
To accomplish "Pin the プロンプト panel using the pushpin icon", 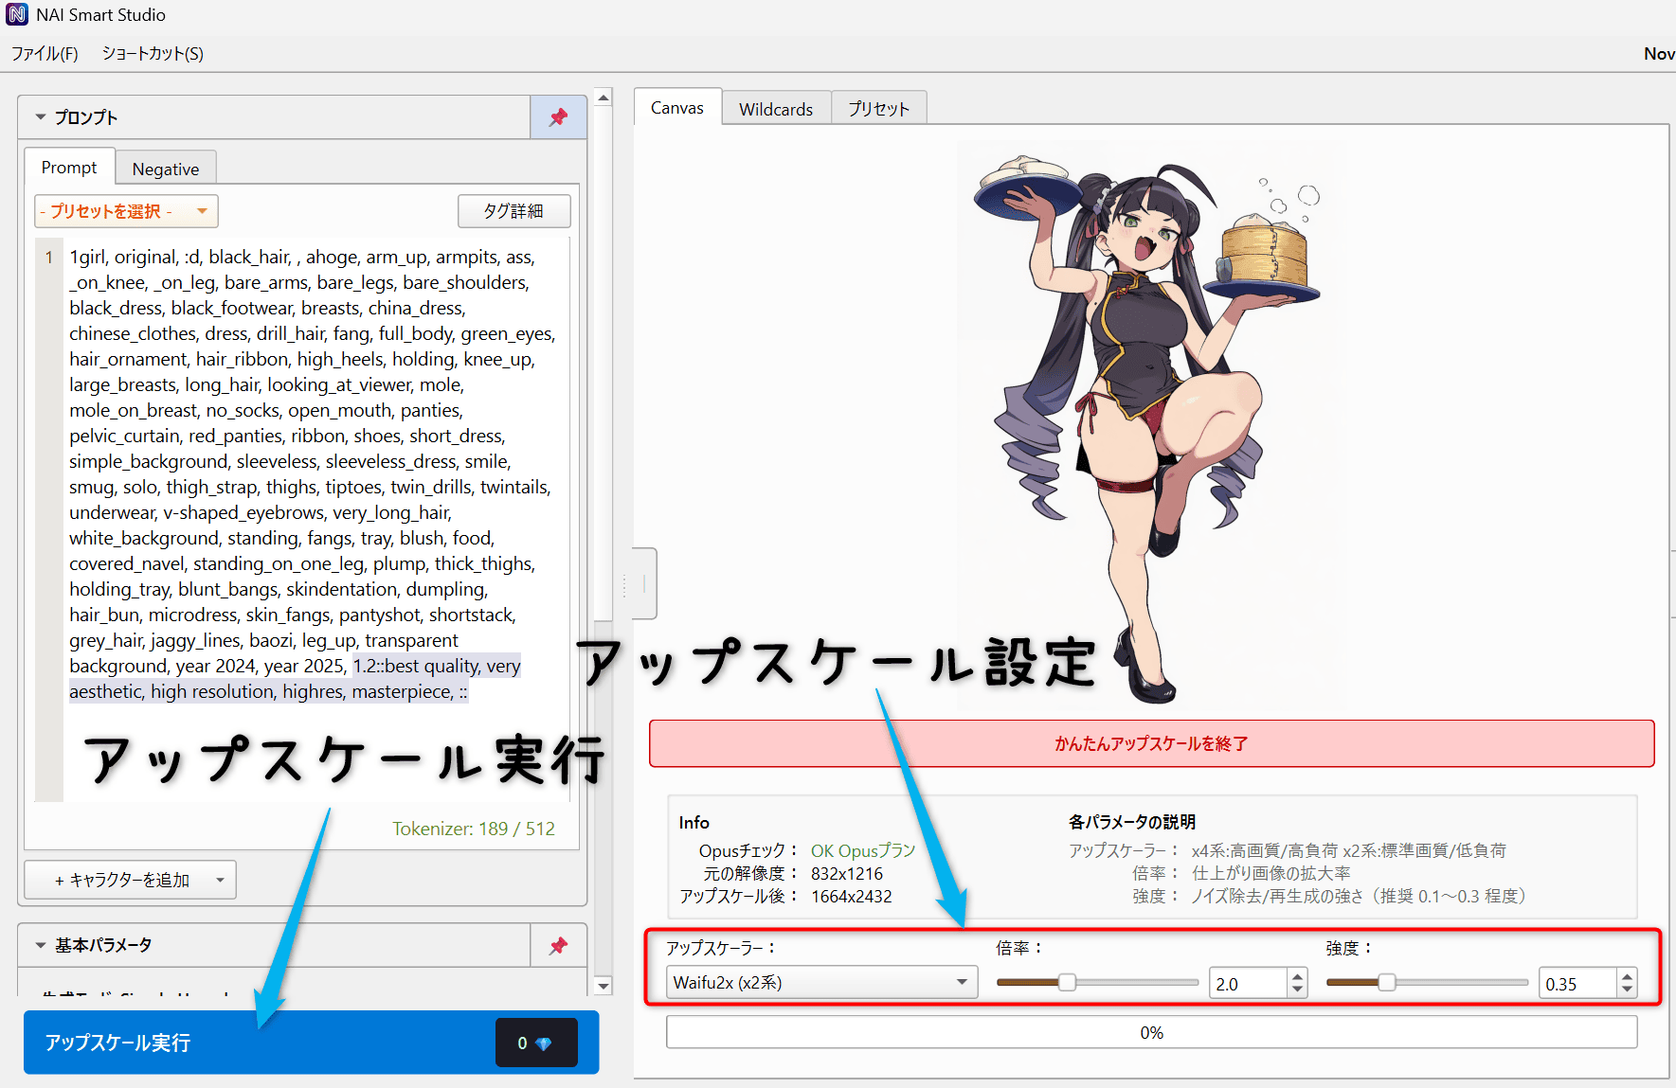I will pos(558,116).
